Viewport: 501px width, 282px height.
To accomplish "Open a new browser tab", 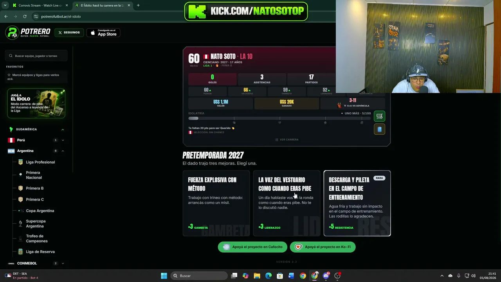I will 138,5.
